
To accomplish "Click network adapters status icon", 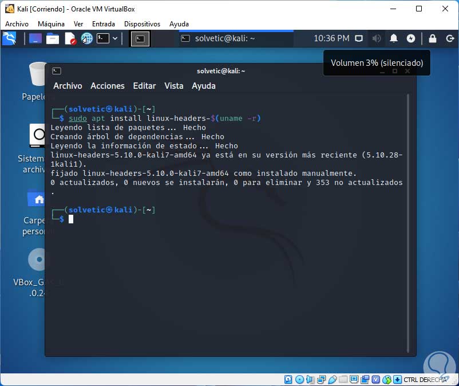I will (322, 380).
